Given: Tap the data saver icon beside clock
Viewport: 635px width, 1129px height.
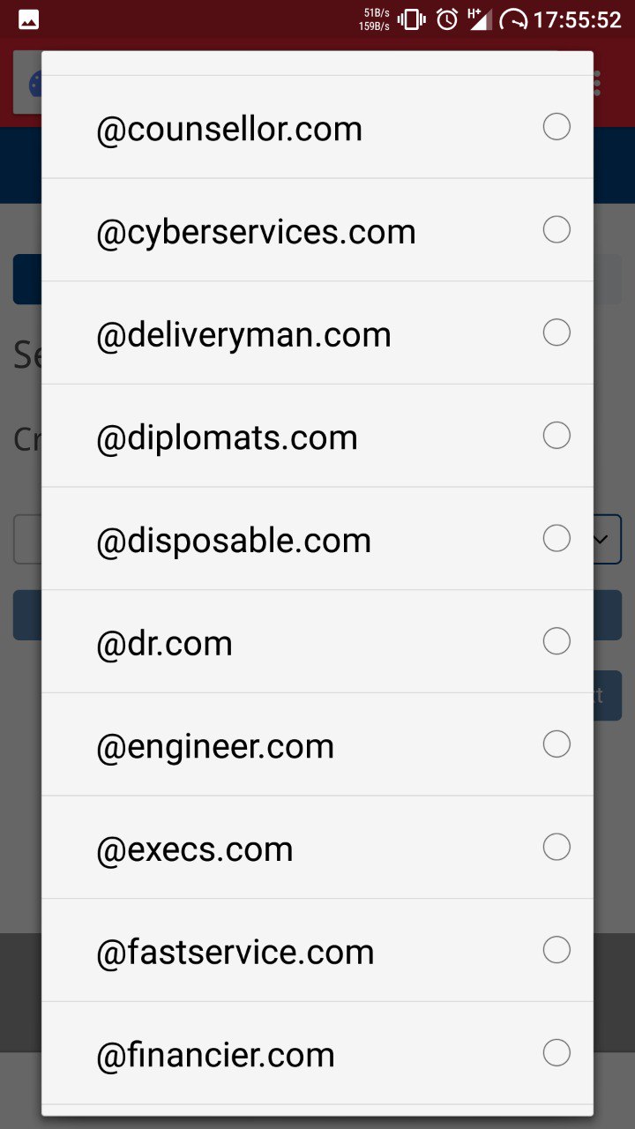Looking at the screenshot, I should click(513, 19).
